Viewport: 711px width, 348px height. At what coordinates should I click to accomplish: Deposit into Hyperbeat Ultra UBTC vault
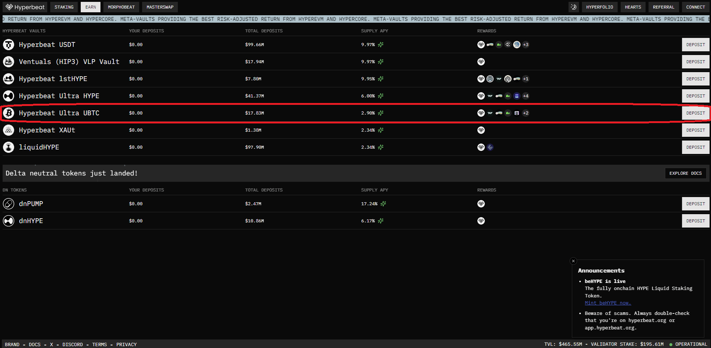695,113
